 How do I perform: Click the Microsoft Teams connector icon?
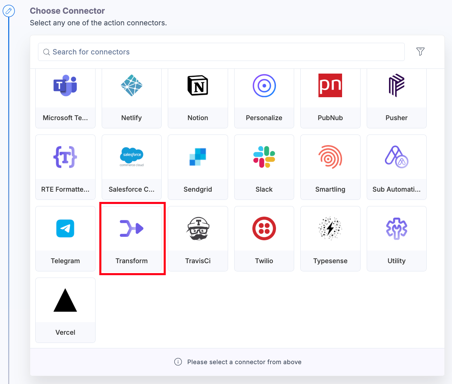pos(65,86)
